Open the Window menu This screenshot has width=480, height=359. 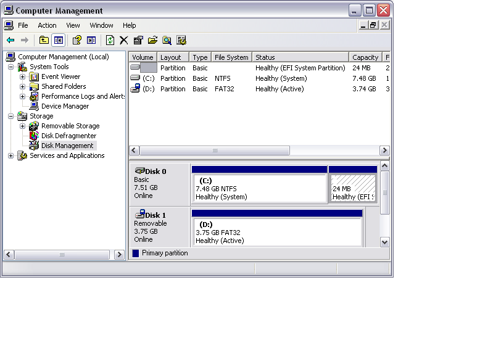[101, 25]
